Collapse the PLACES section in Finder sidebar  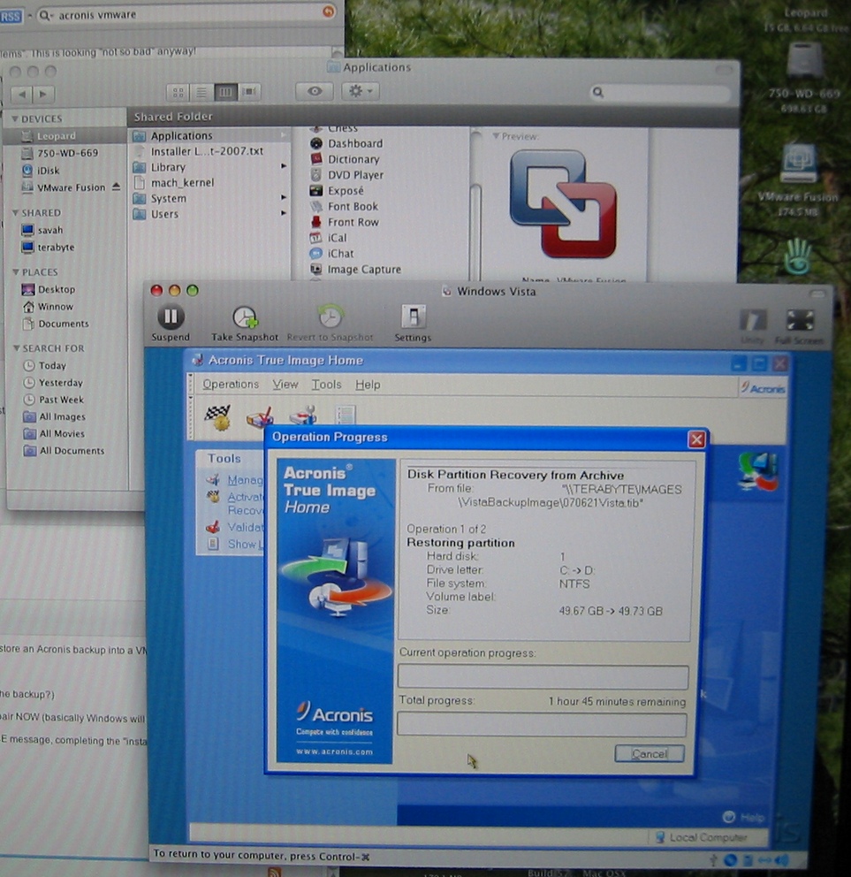pyautogui.click(x=15, y=272)
